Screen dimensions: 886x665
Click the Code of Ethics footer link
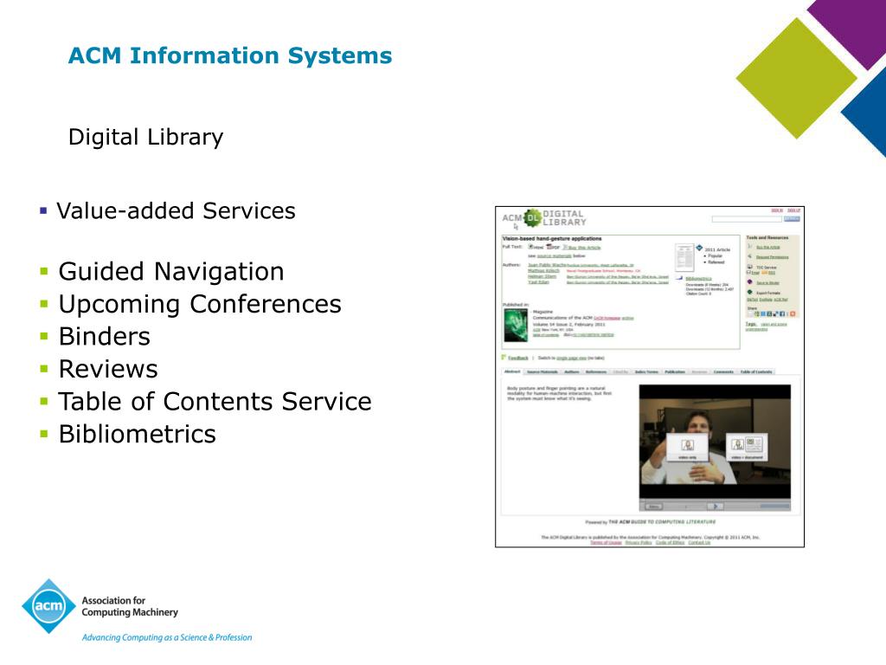[671, 543]
